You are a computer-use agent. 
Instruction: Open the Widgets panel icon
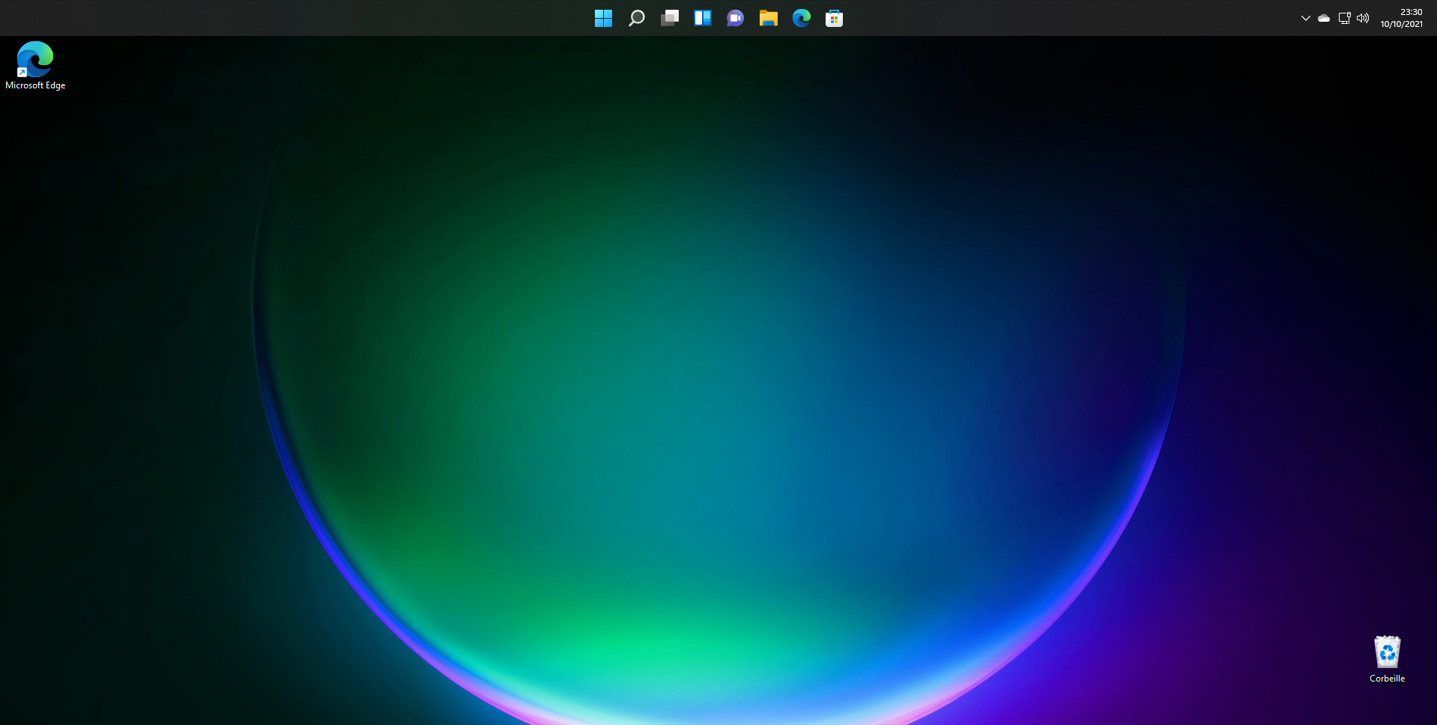pos(702,18)
